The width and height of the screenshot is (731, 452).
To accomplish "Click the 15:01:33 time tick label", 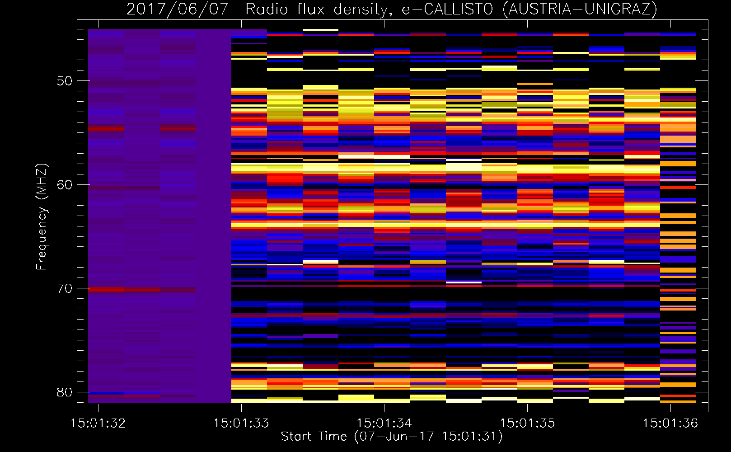I will [241, 423].
